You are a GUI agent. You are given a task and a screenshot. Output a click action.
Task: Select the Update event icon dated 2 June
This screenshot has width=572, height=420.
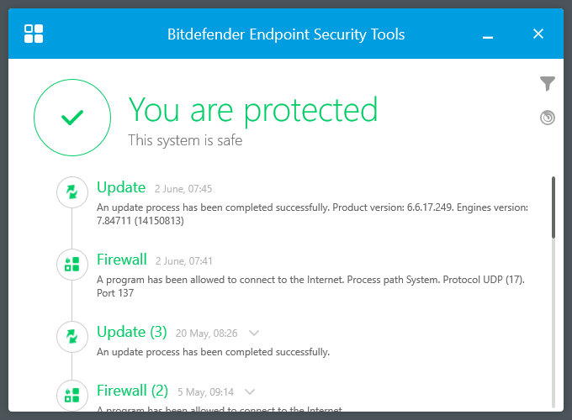(x=71, y=192)
